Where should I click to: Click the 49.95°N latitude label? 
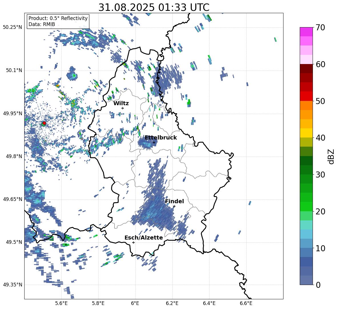pyautogui.click(x=13, y=113)
